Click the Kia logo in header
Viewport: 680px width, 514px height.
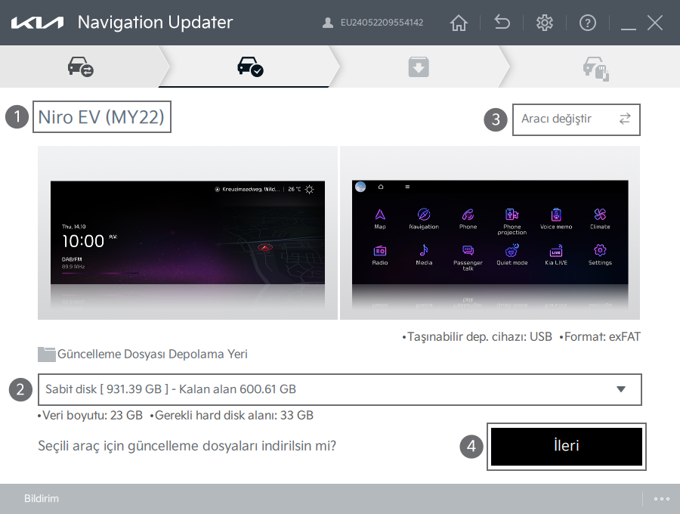coord(37,23)
